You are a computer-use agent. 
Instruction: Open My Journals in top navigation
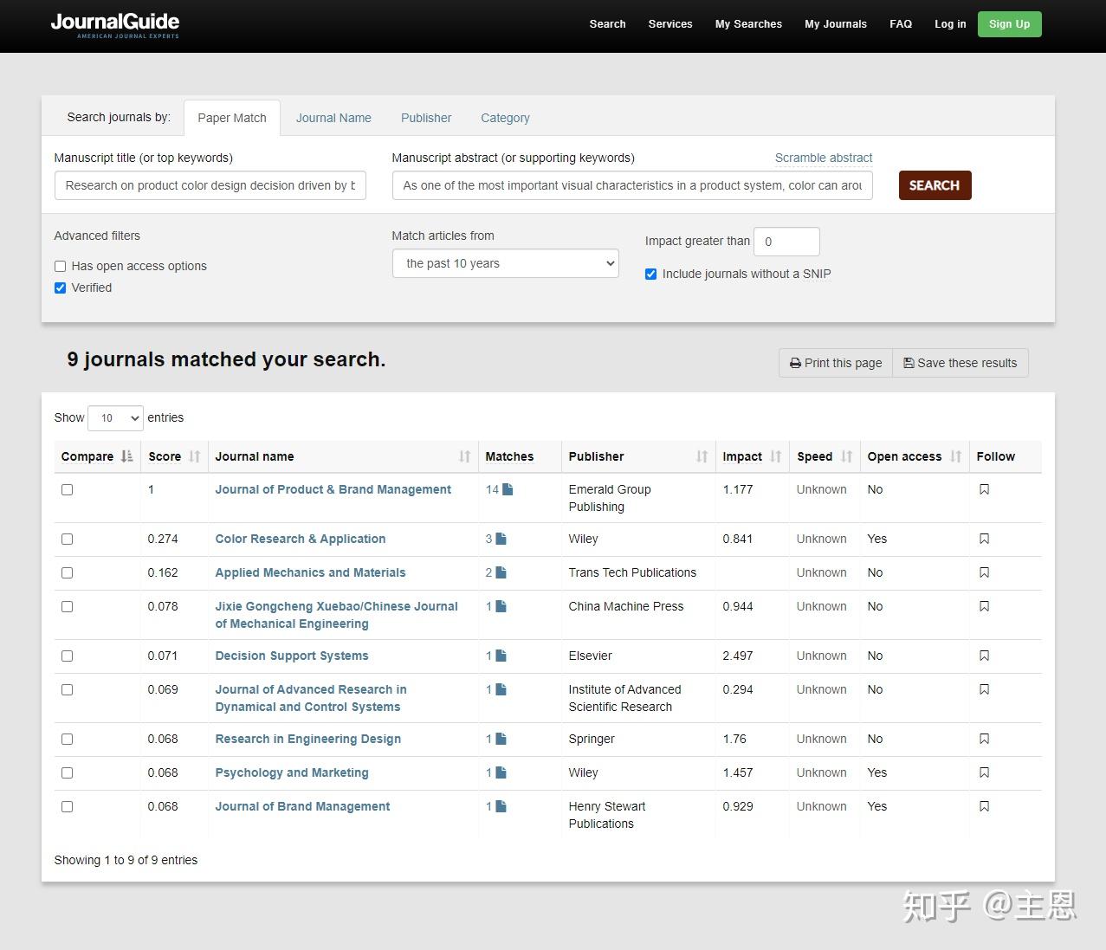tap(835, 24)
